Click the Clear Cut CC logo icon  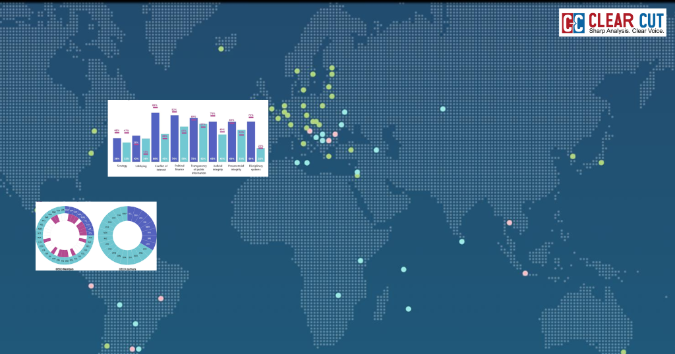(573, 23)
